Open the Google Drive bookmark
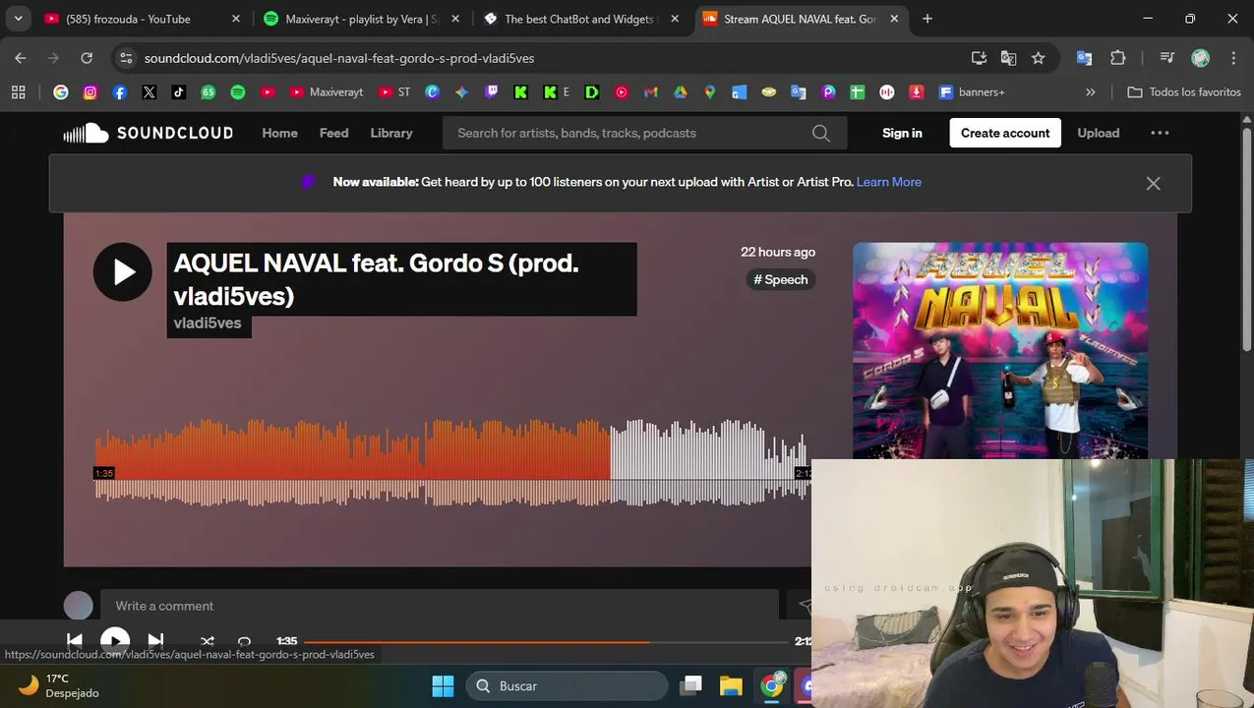 point(680,91)
